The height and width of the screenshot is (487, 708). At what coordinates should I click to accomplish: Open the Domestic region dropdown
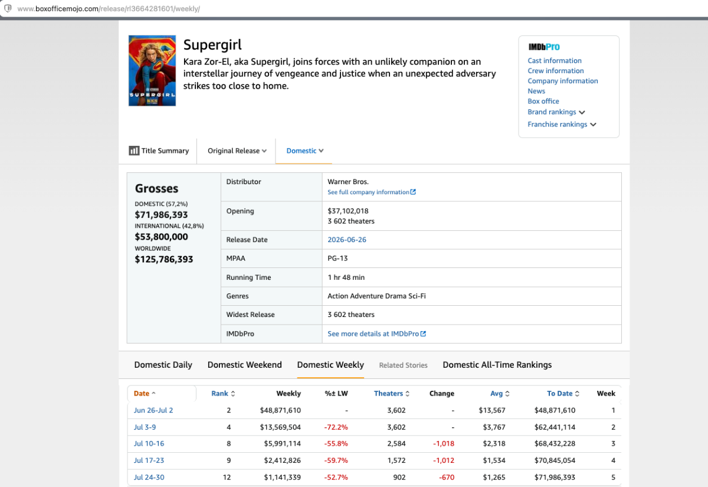[305, 151]
